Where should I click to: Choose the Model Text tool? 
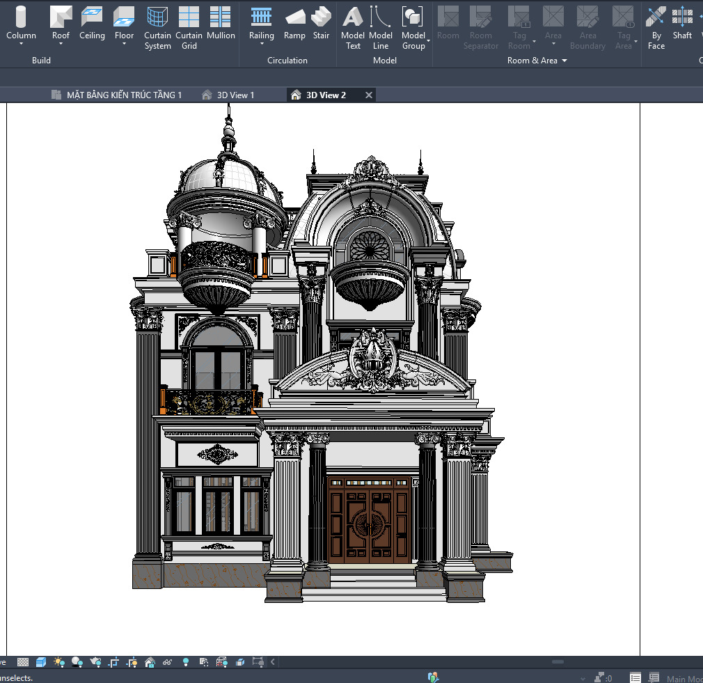click(353, 28)
